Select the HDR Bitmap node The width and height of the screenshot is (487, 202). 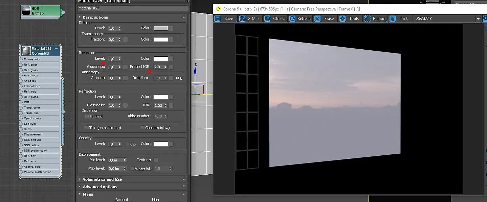click(x=41, y=11)
